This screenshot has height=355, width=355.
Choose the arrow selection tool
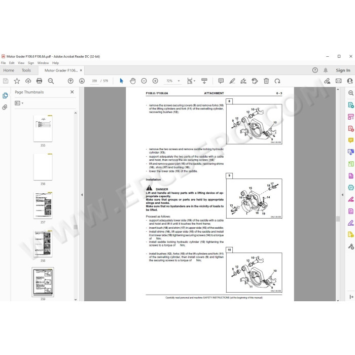click(x=121, y=81)
